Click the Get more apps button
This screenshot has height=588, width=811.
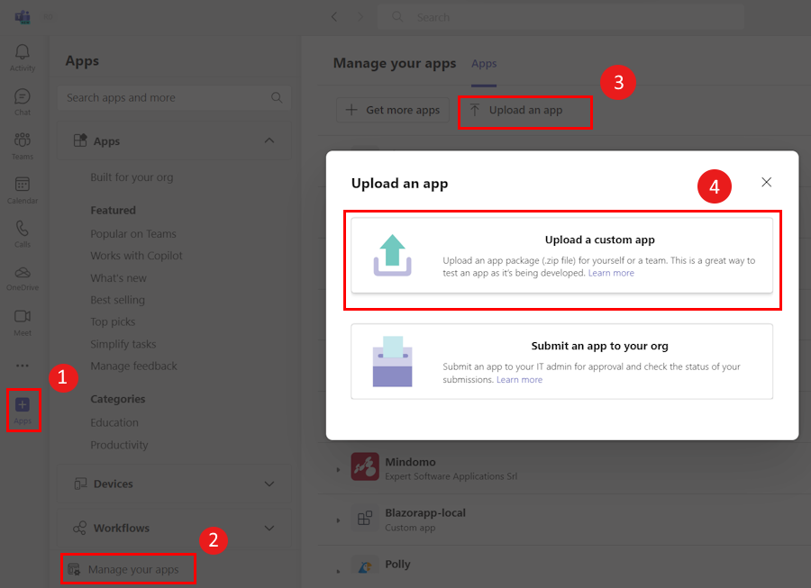point(392,110)
